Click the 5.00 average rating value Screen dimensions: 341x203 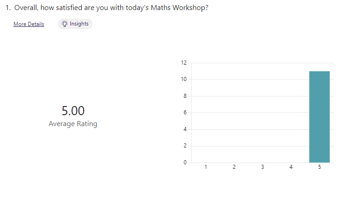pos(73,111)
